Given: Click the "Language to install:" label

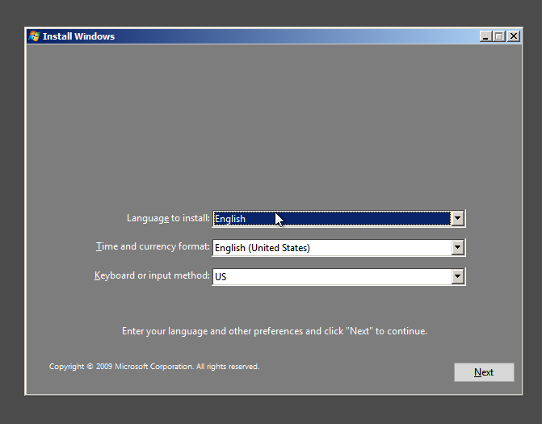Looking at the screenshot, I should point(168,218).
